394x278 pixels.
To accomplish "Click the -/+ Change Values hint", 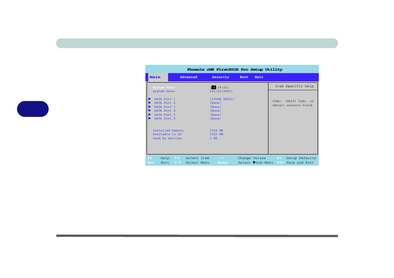I will coord(242,158).
